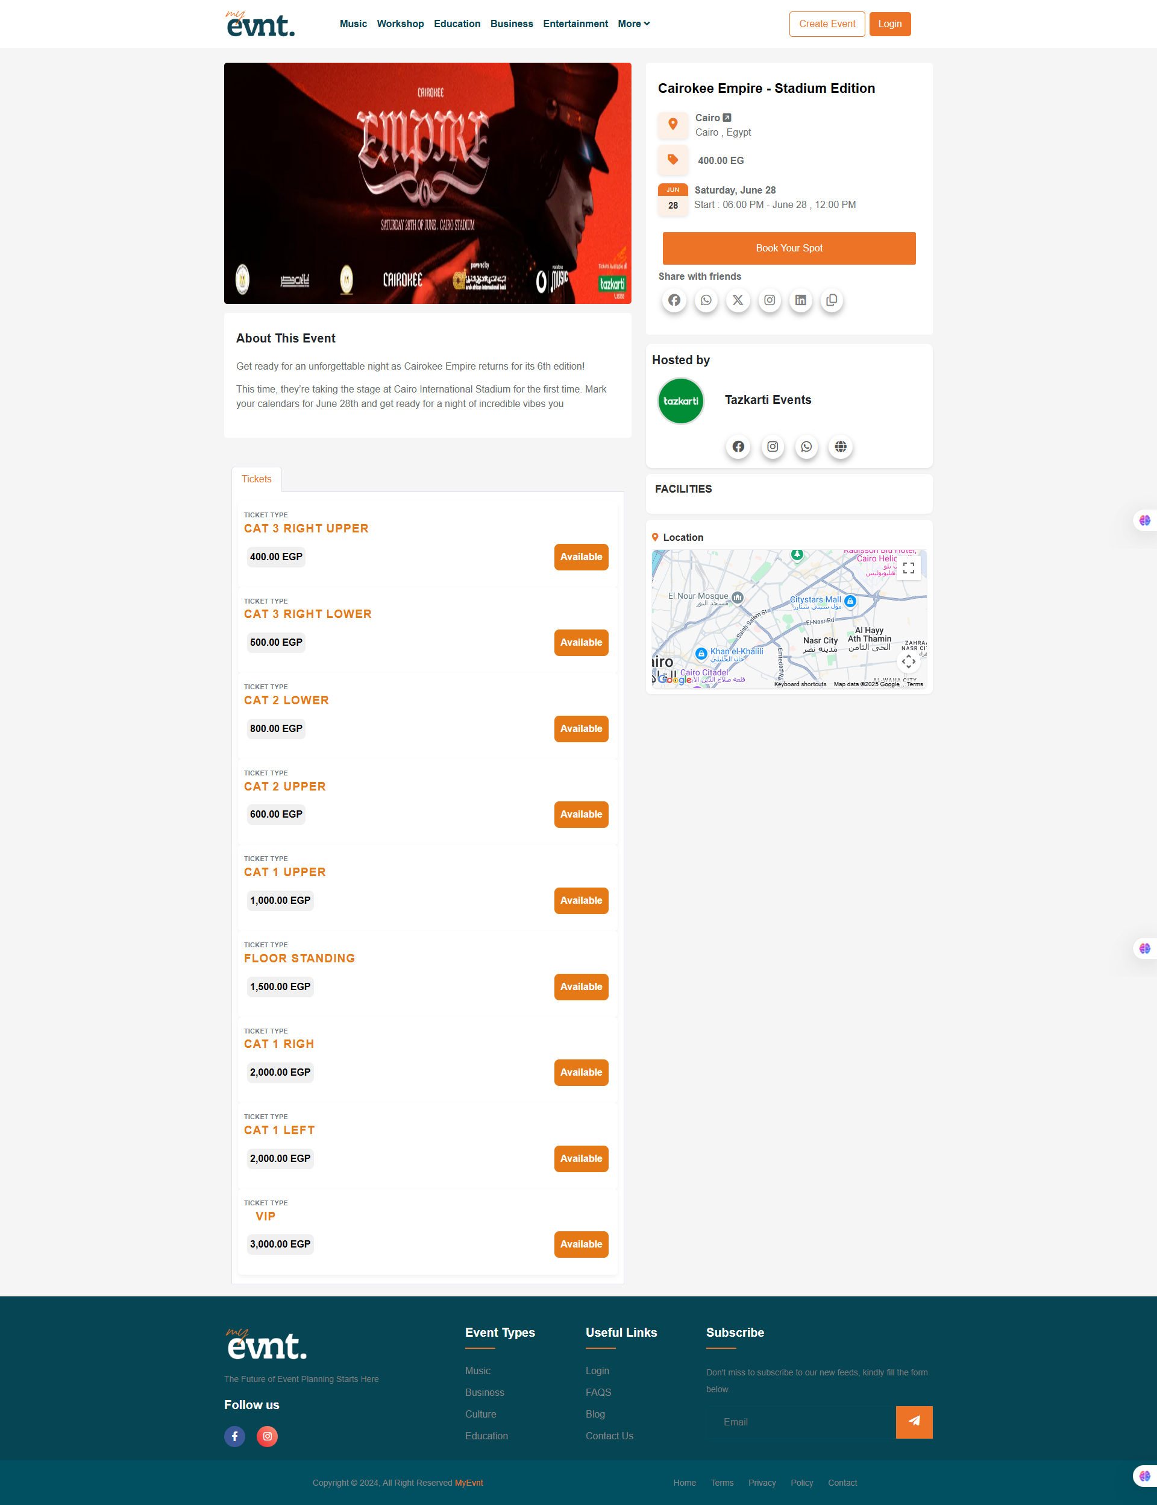The width and height of the screenshot is (1157, 1505).
Task: Open the Cairo venue external link
Action: (x=727, y=118)
